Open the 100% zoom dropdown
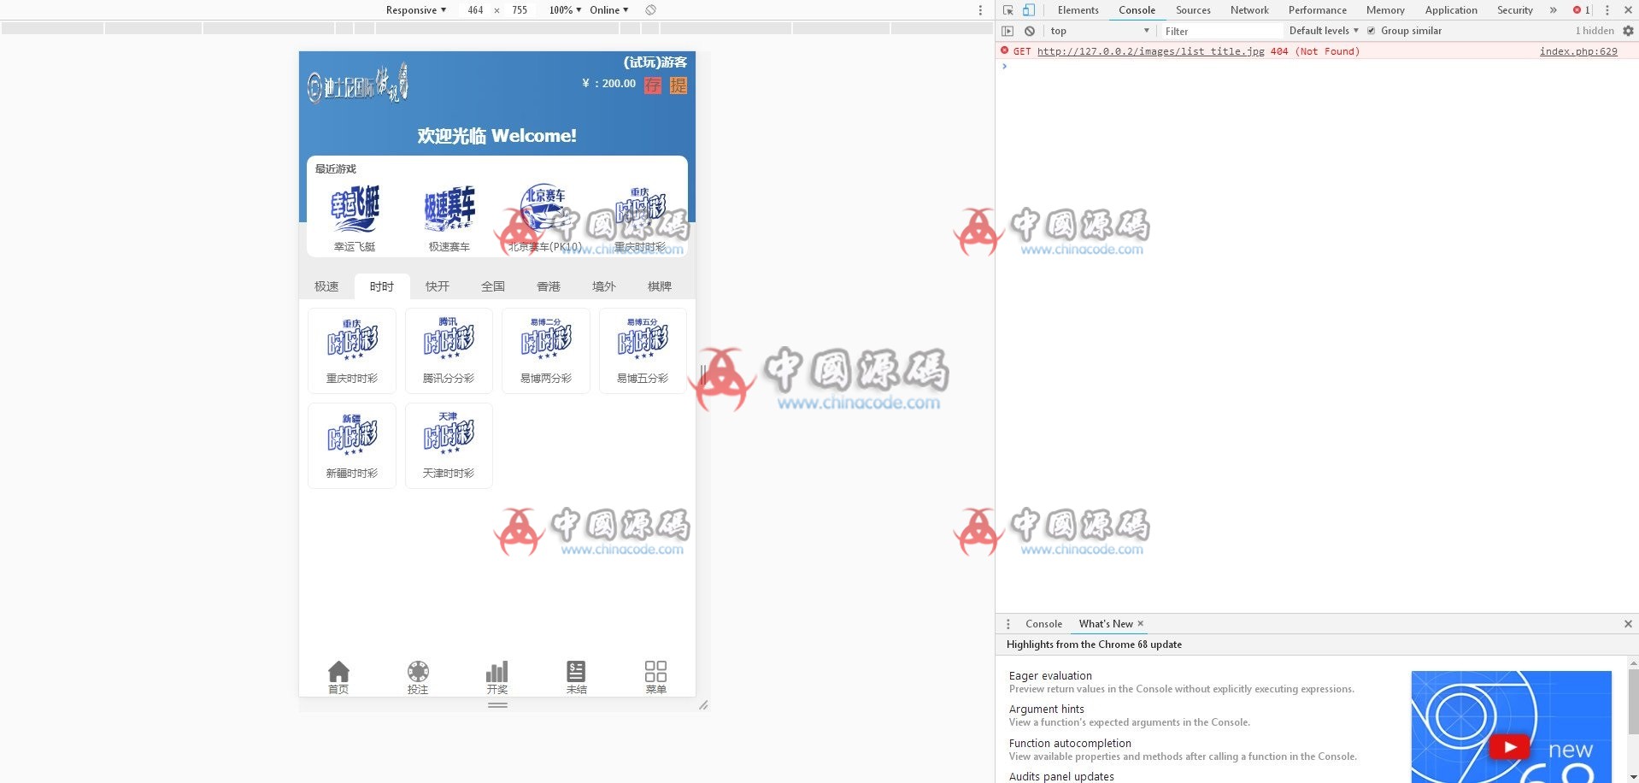 click(565, 10)
